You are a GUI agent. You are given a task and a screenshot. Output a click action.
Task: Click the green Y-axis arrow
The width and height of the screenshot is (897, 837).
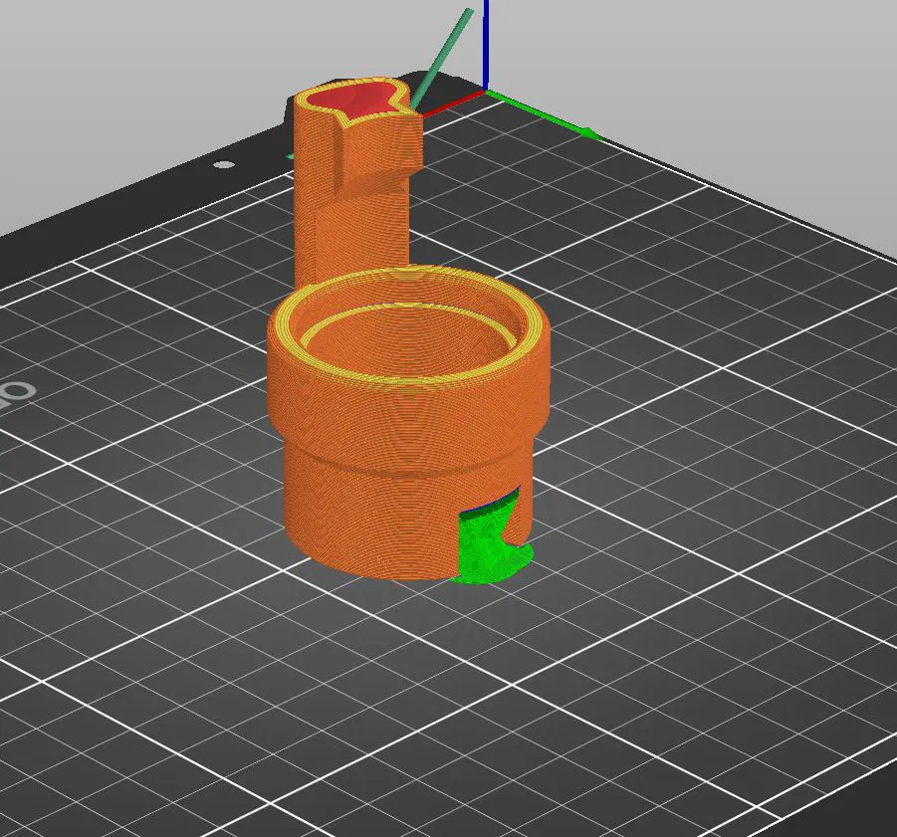(x=544, y=114)
